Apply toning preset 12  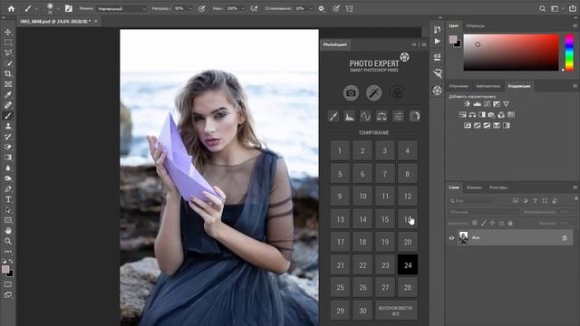pyautogui.click(x=408, y=197)
